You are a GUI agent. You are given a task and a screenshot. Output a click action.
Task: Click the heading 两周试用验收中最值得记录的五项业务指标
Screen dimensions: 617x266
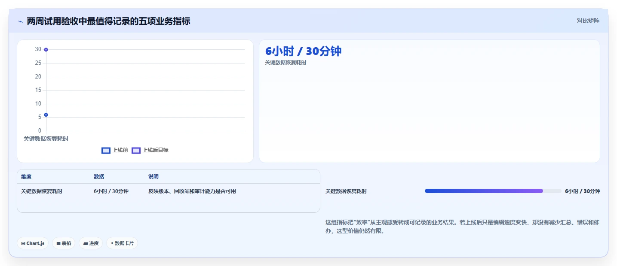pyautogui.click(x=108, y=21)
